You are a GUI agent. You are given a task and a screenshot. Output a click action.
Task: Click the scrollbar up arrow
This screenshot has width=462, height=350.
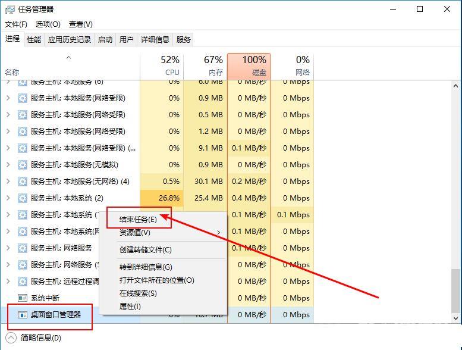pyautogui.click(x=455, y=86)
